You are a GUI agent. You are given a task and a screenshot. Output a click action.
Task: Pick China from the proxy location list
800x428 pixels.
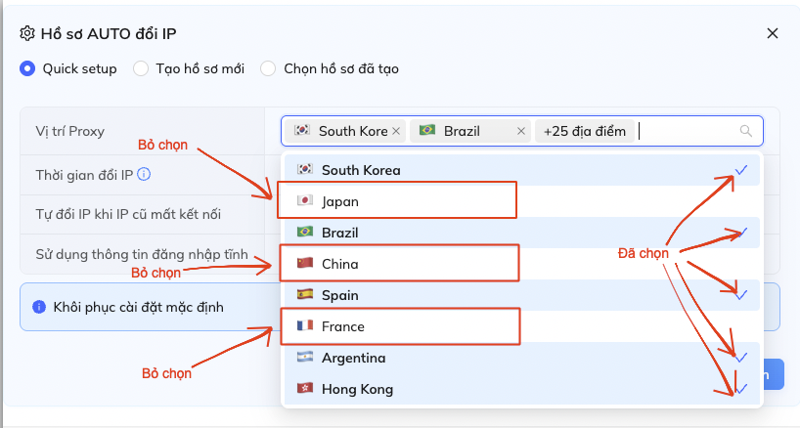coord(339,264)
